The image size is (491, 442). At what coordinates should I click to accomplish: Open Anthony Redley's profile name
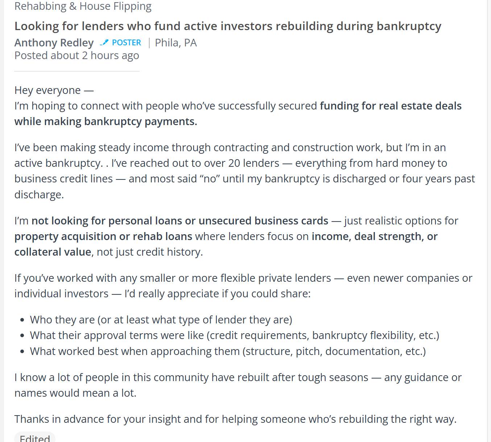(54, 43)
